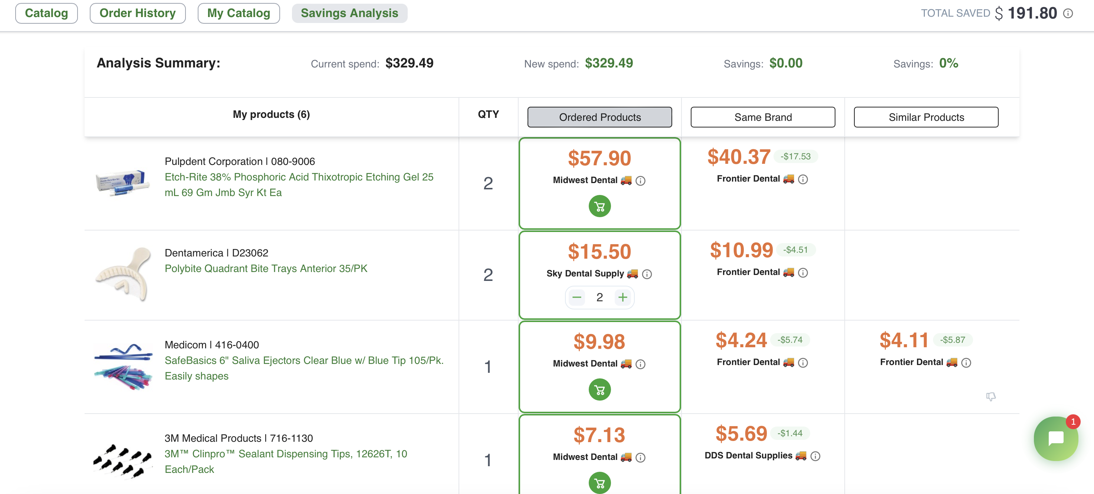The image size is (1094, 494).
Task: Click thumbs-down on similar saliva ejector product
Action: point(990,397)
